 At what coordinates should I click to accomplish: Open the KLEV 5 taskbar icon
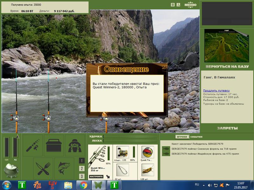pos(52,185)
